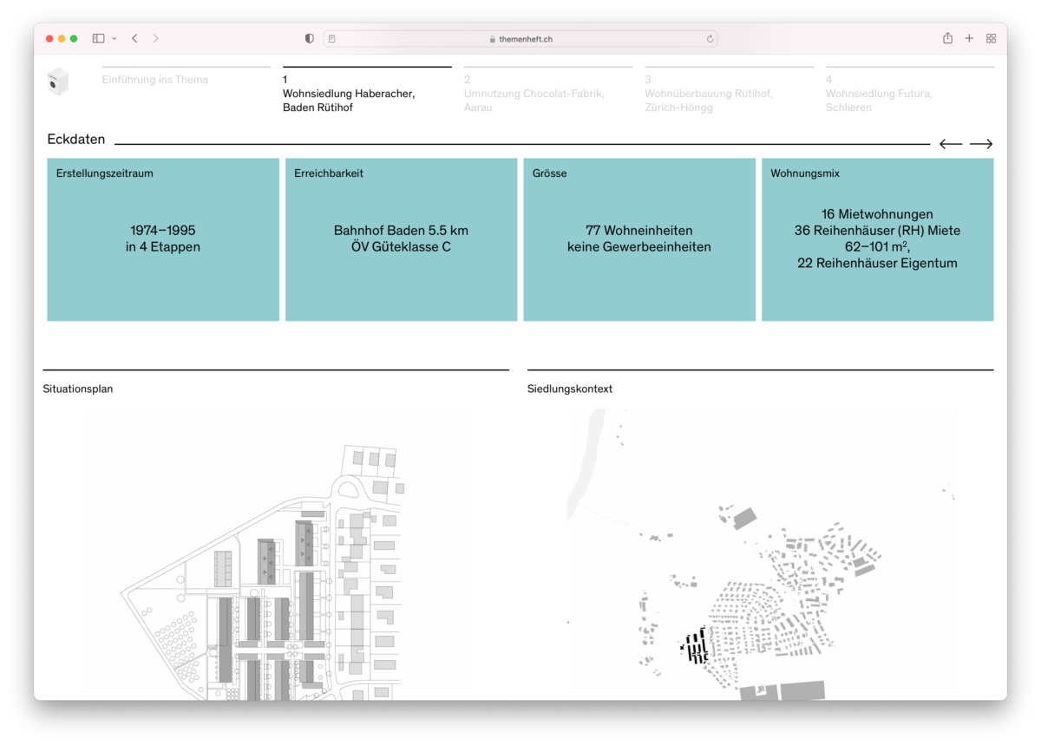Open the Share menu icon
The image size is (1041, 745).
(947, 38)
